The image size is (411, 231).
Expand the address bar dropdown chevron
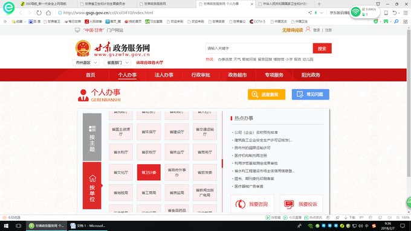[x=322, y=13]
